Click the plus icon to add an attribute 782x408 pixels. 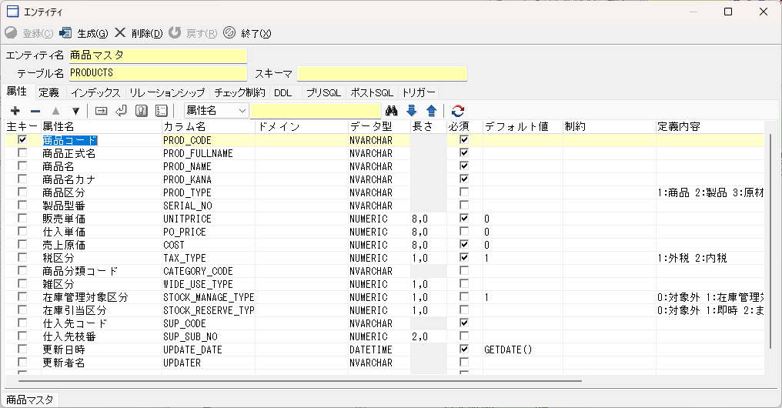15,111
